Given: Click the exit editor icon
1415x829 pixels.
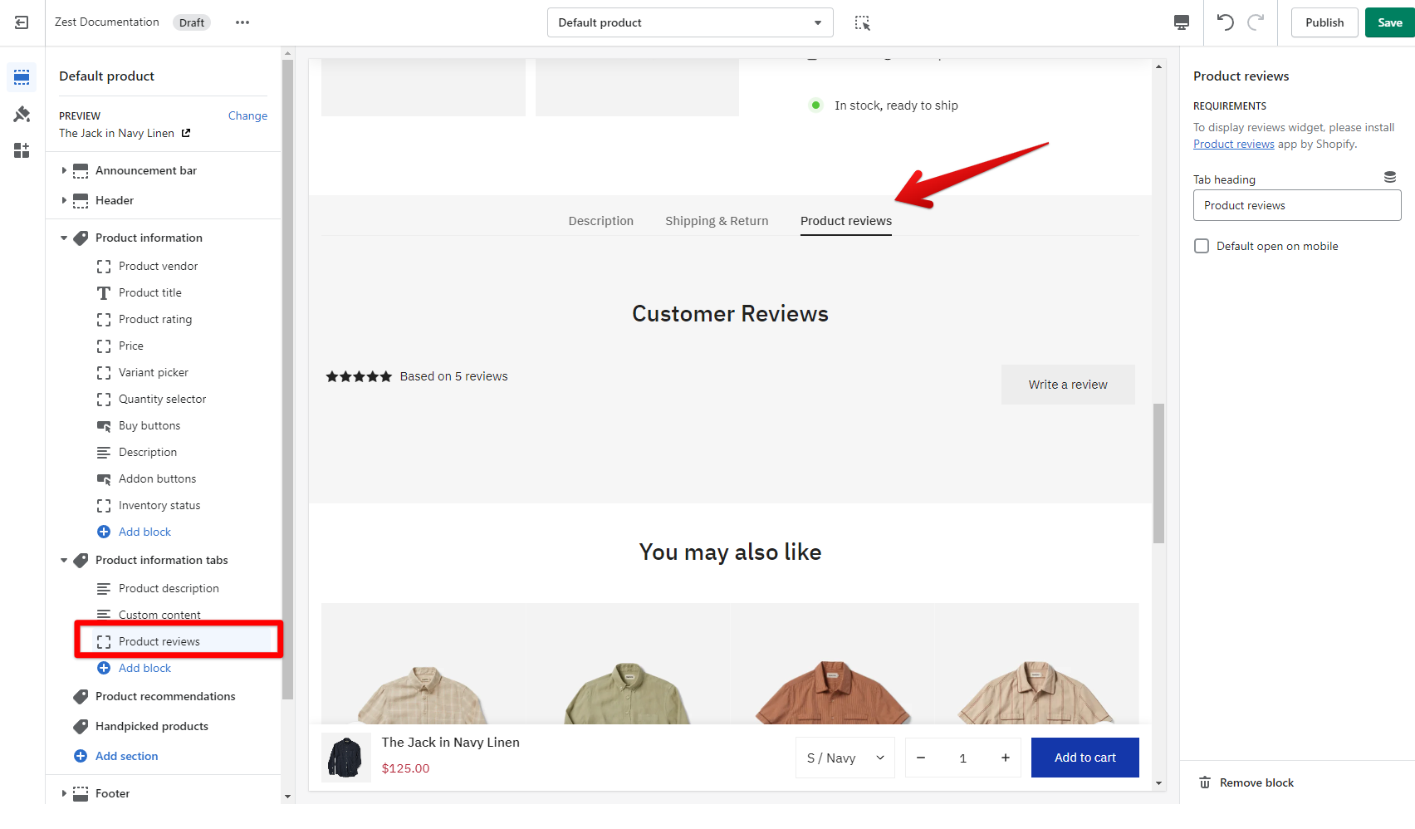Looking at the screenshot, I should click(x=22, y=22).
